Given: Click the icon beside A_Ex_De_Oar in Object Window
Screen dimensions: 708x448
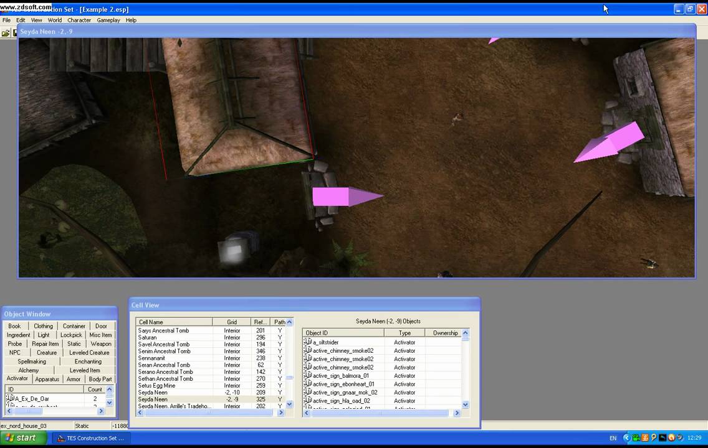Looking at the screenshot, I should click(x=10, y=398).
